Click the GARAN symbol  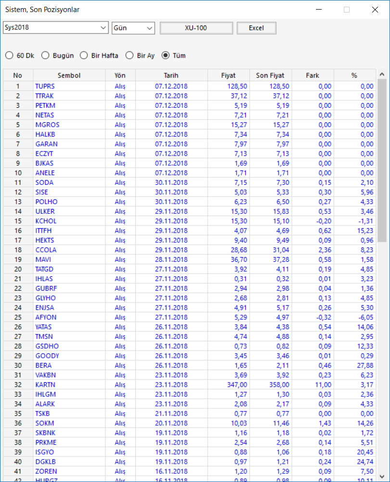pos(46,144)
